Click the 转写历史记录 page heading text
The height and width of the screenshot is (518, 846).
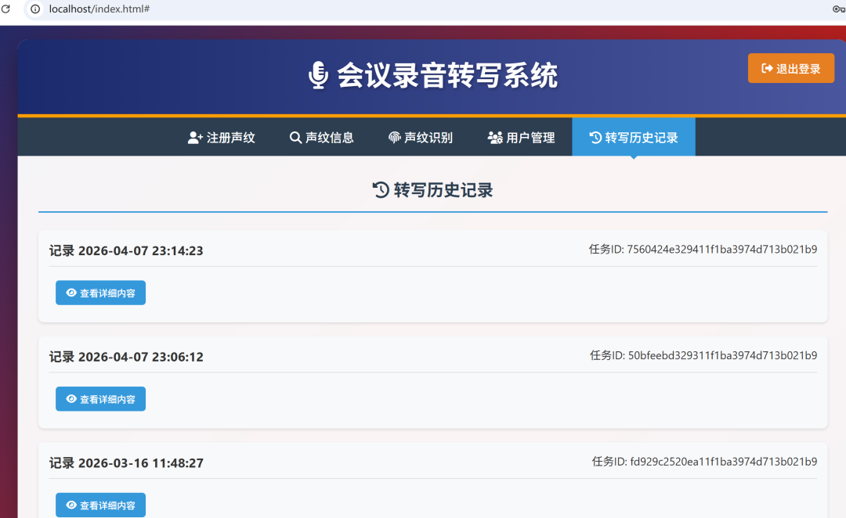coord(443,190)
